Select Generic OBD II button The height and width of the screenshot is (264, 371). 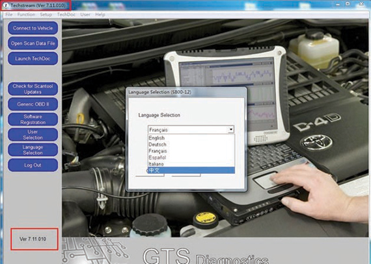(x=33, y=104)
